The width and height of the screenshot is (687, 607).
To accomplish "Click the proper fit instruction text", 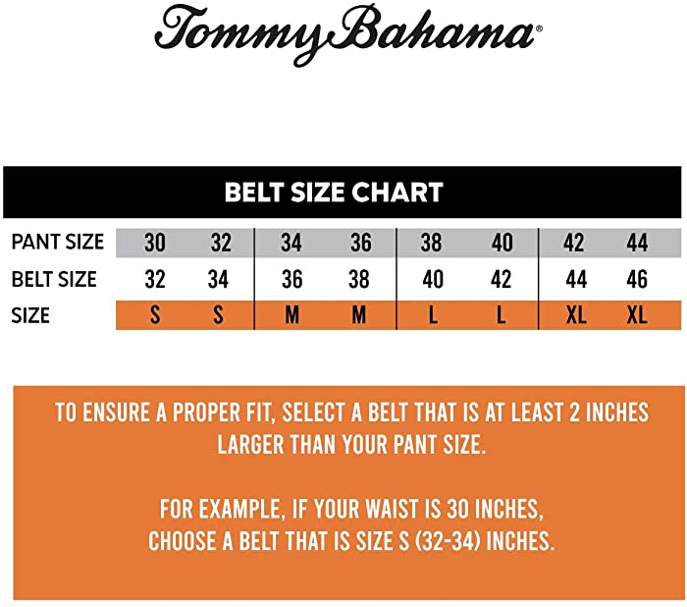I will [351, 428].
